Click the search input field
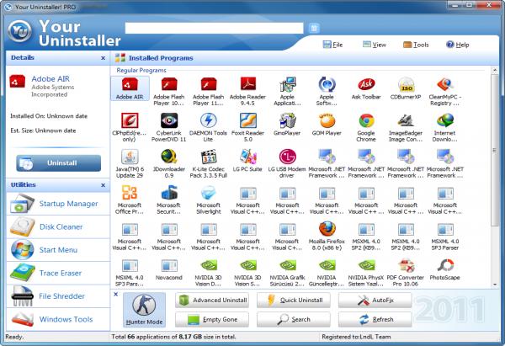Image resolution: width=505 pixels, height=346 pixels. point(214,28)
